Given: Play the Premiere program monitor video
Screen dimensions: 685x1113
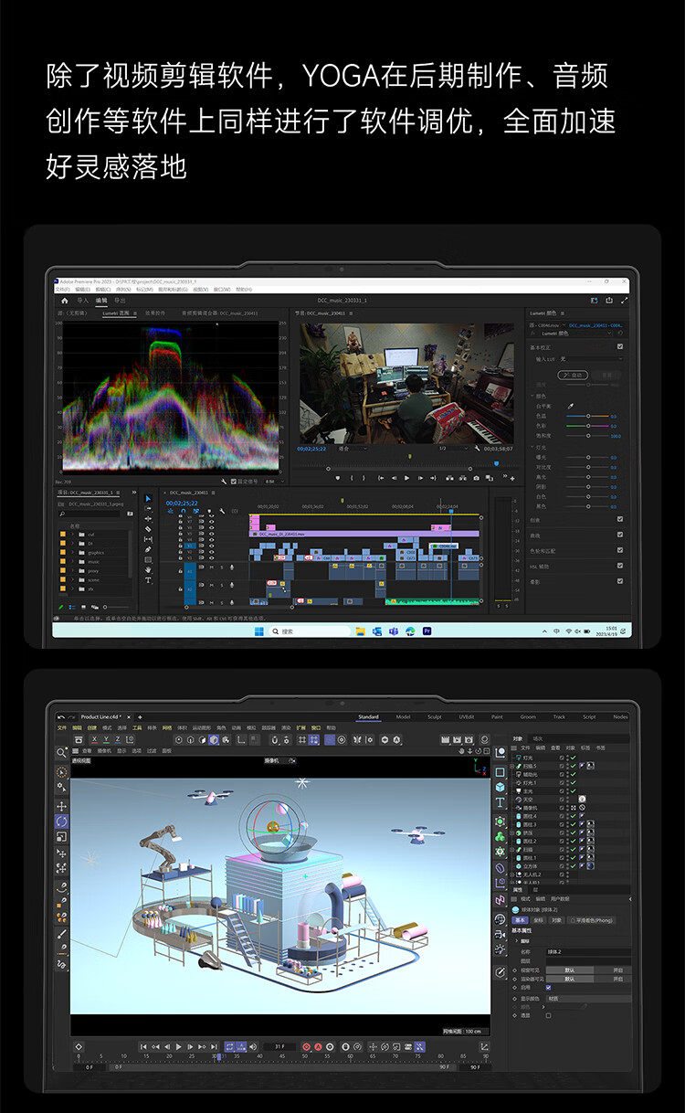Looking at the screenshot, I should (x=406, y=478).
